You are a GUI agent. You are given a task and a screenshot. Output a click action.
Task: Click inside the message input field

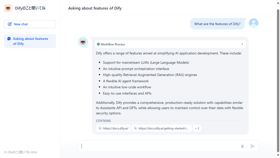click(x=151, y=146)
